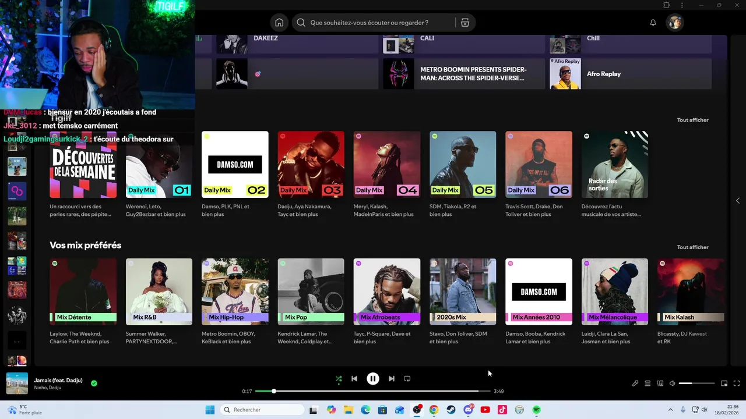Open the Mix Kalash card
The width and height of the screenshot is (746, 419).
[x=691, y=301]
